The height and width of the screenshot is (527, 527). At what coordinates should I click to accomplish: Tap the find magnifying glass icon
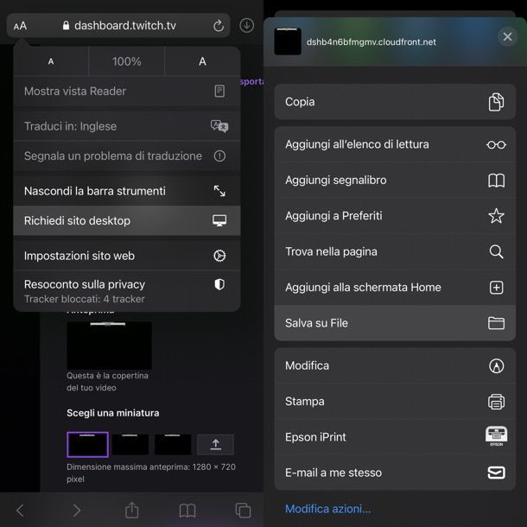point(497,251)
